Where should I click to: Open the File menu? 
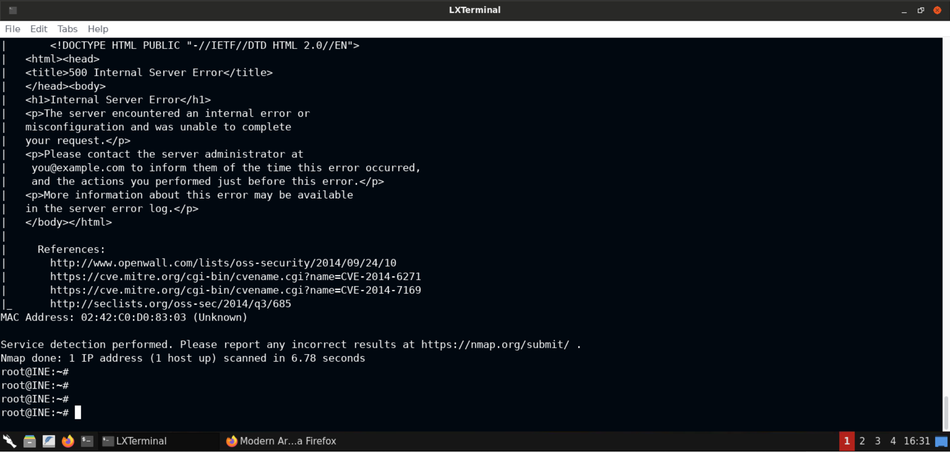[x=12, y=29]
